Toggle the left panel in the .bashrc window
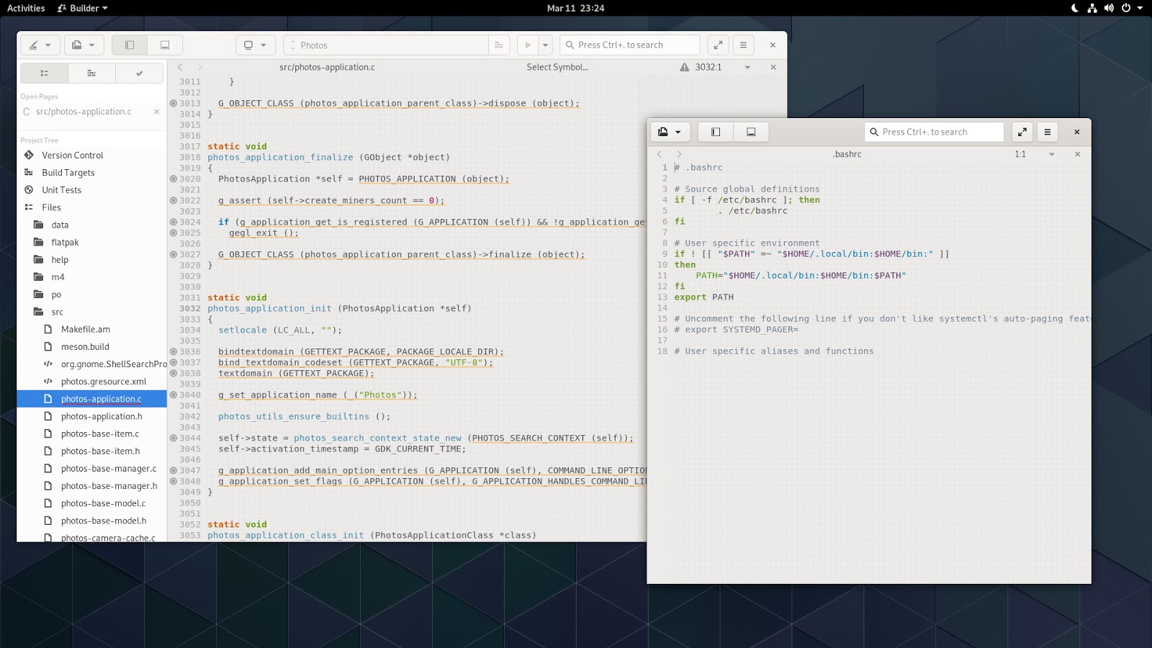The image size is (1152, 648). pyautogui.click(x=715, y=132)
